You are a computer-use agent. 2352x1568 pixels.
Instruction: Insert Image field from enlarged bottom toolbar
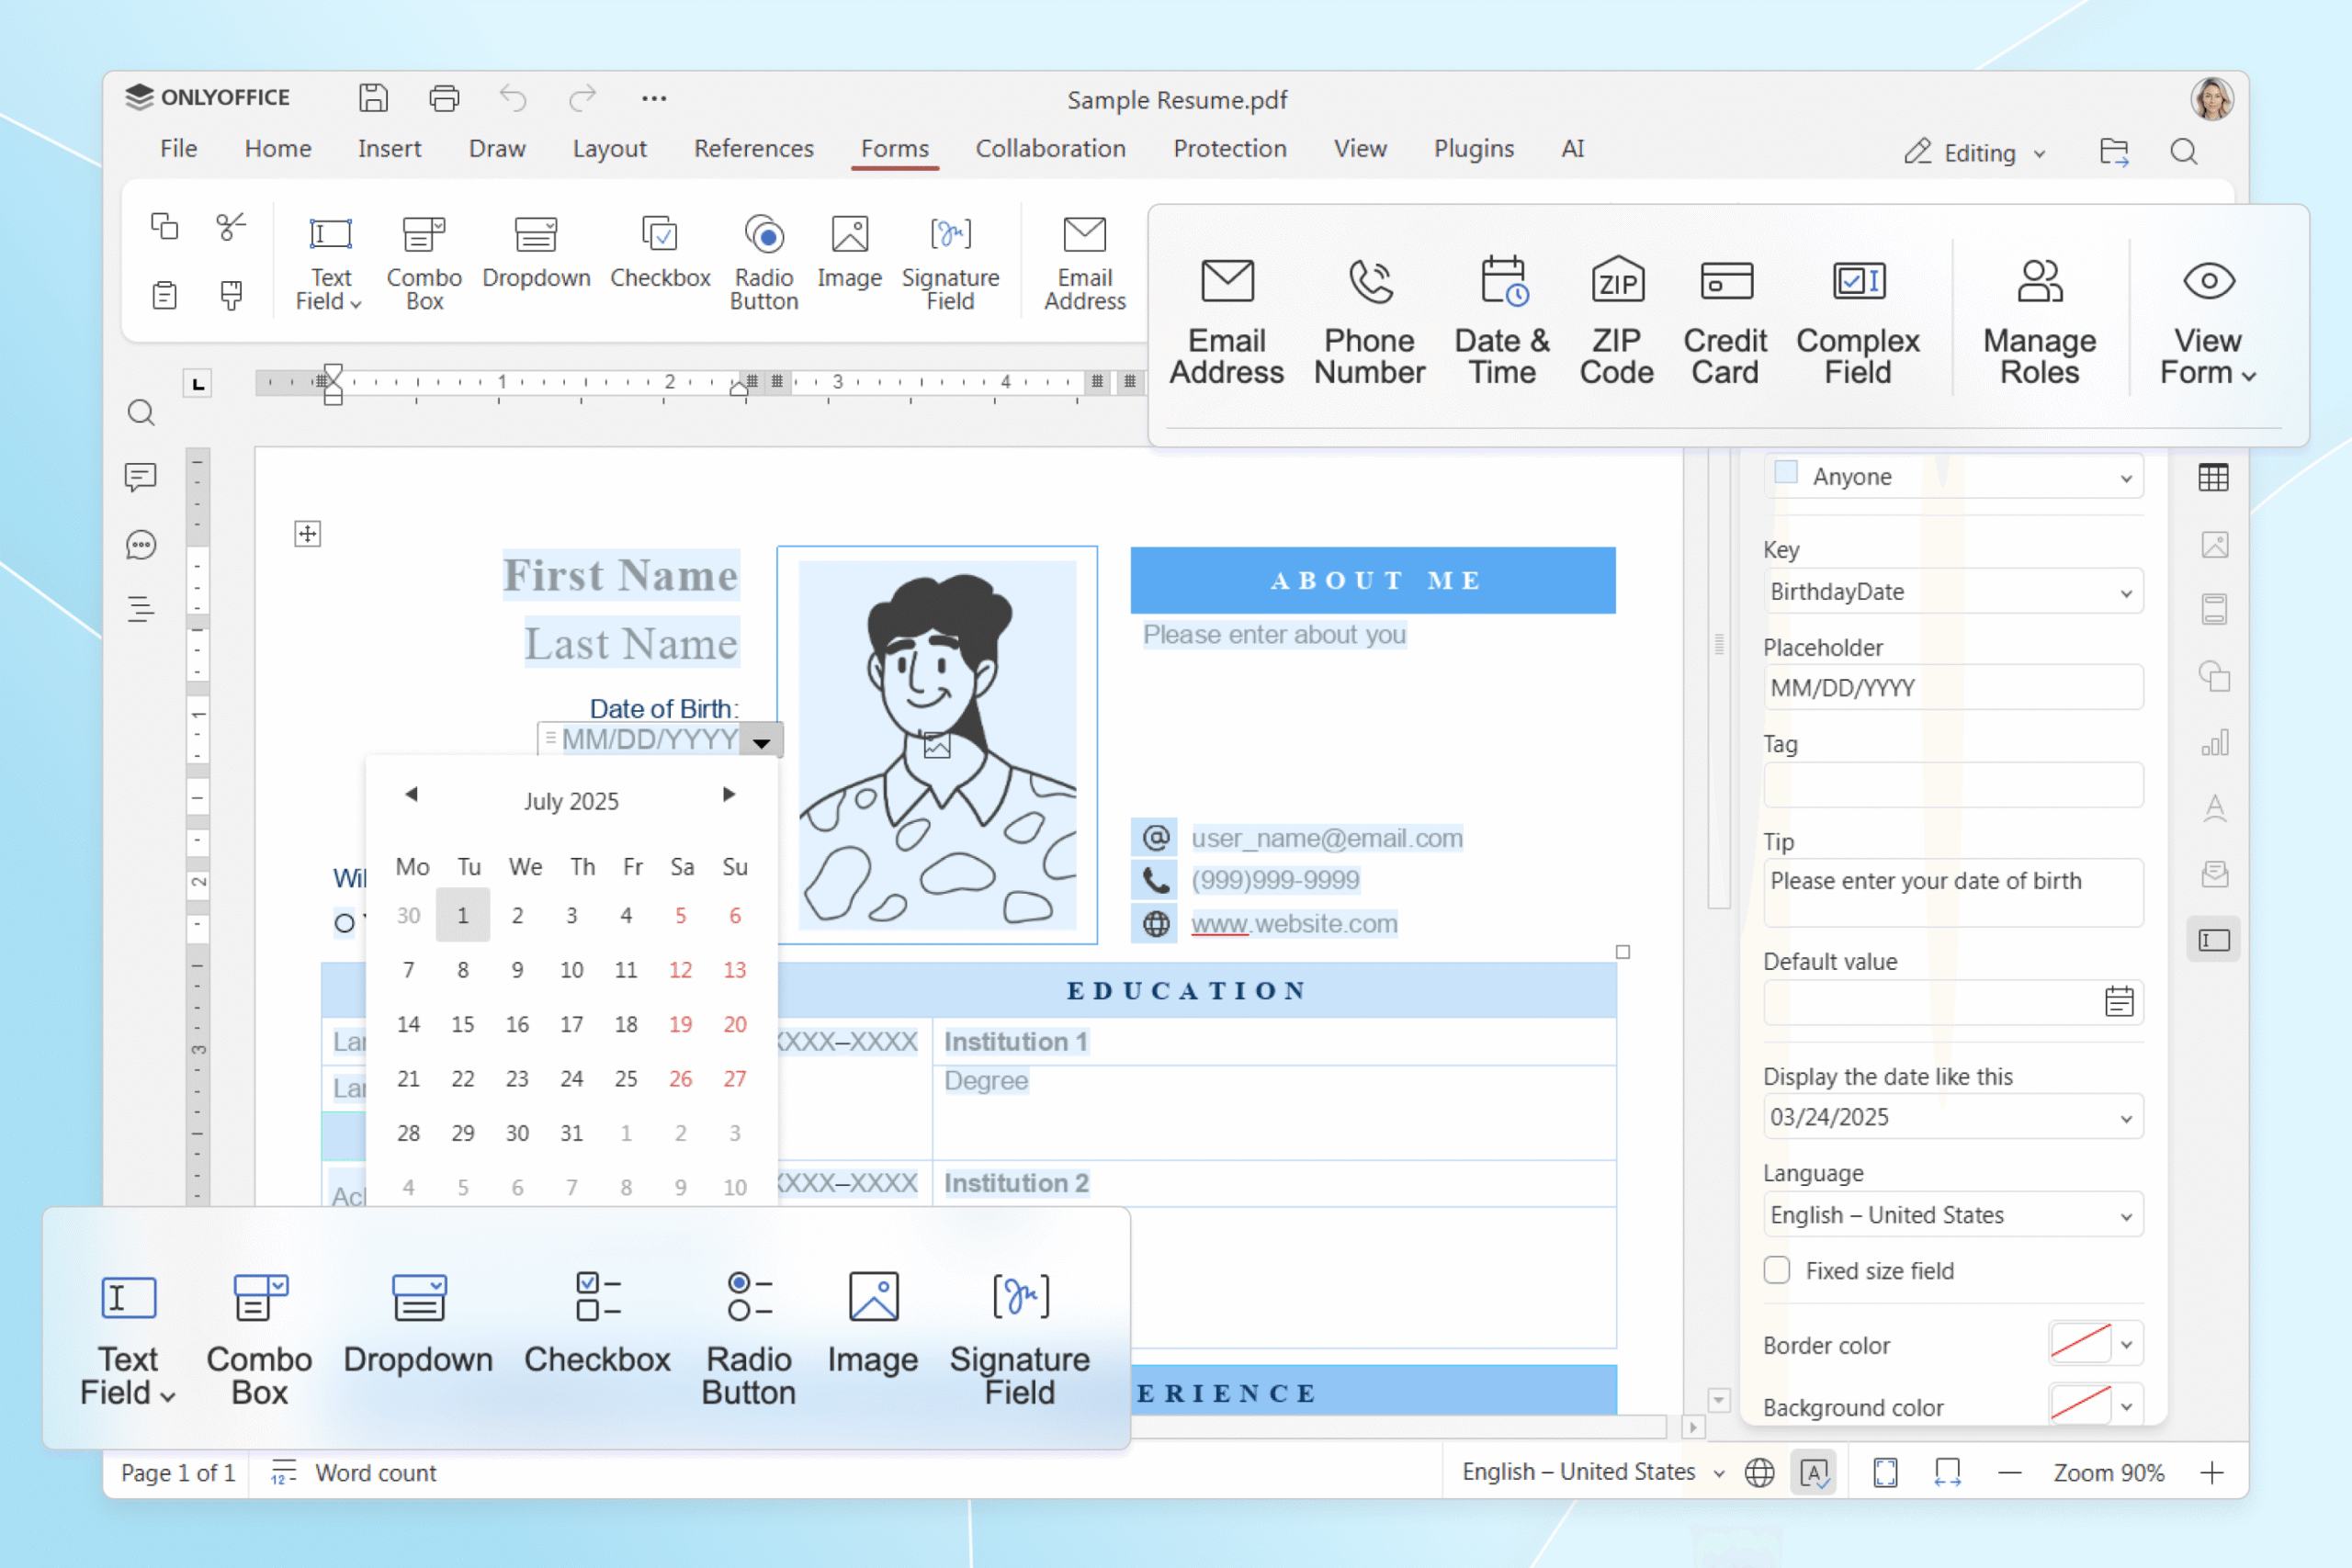(x=873, y=1325)
